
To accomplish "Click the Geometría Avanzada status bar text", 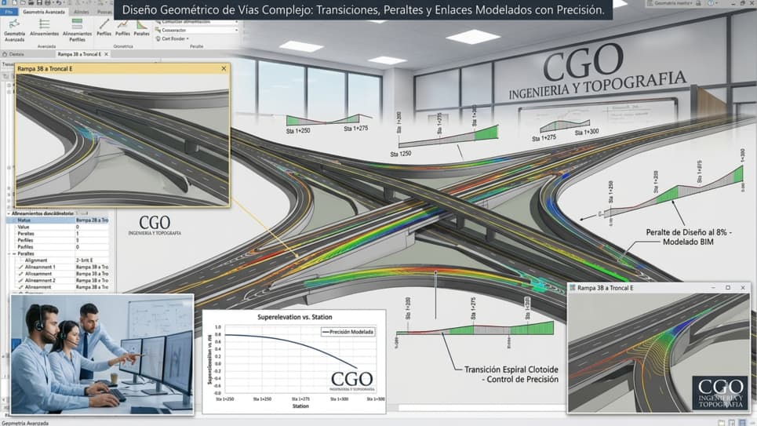I will 25,423.
